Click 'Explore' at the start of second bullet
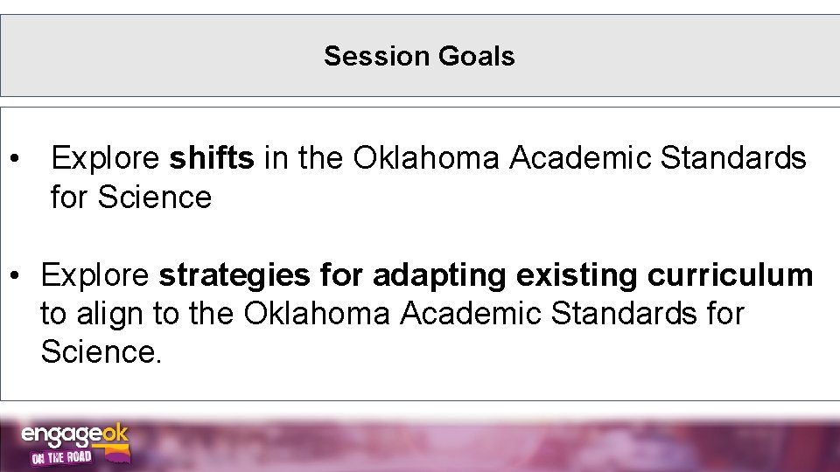Screen dimensions: 840x472 click(94, 274)
